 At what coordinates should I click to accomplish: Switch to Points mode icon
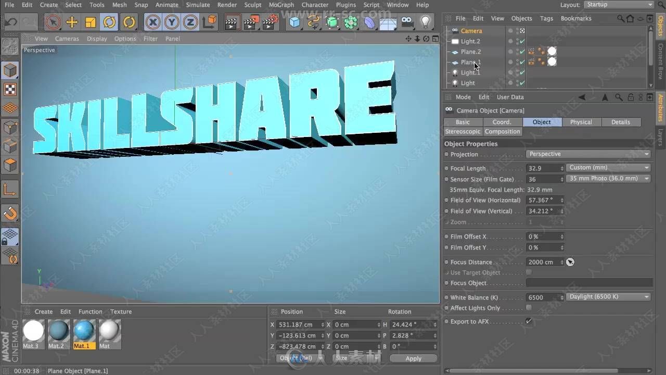click(10, 128)
